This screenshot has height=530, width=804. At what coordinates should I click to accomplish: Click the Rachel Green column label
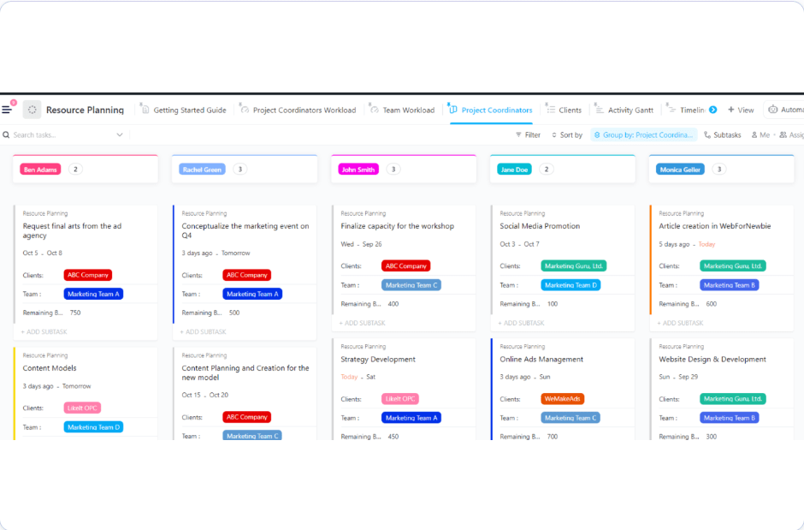(x=202, y=170)
